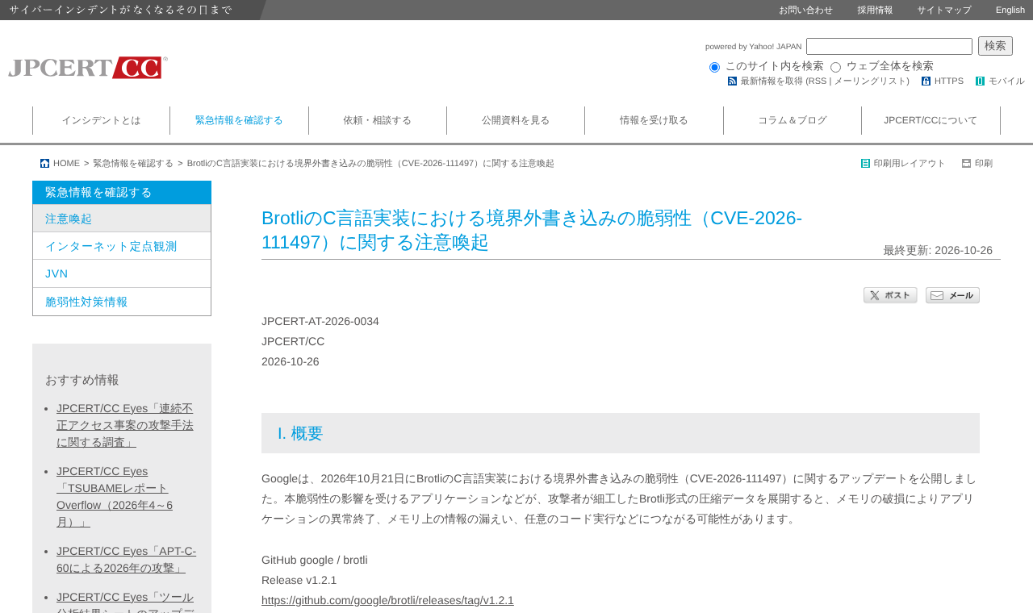Click the mobile phone icon
This screenshot has width=1033, height=613.
pyautogui.click(x=980, y=81)
